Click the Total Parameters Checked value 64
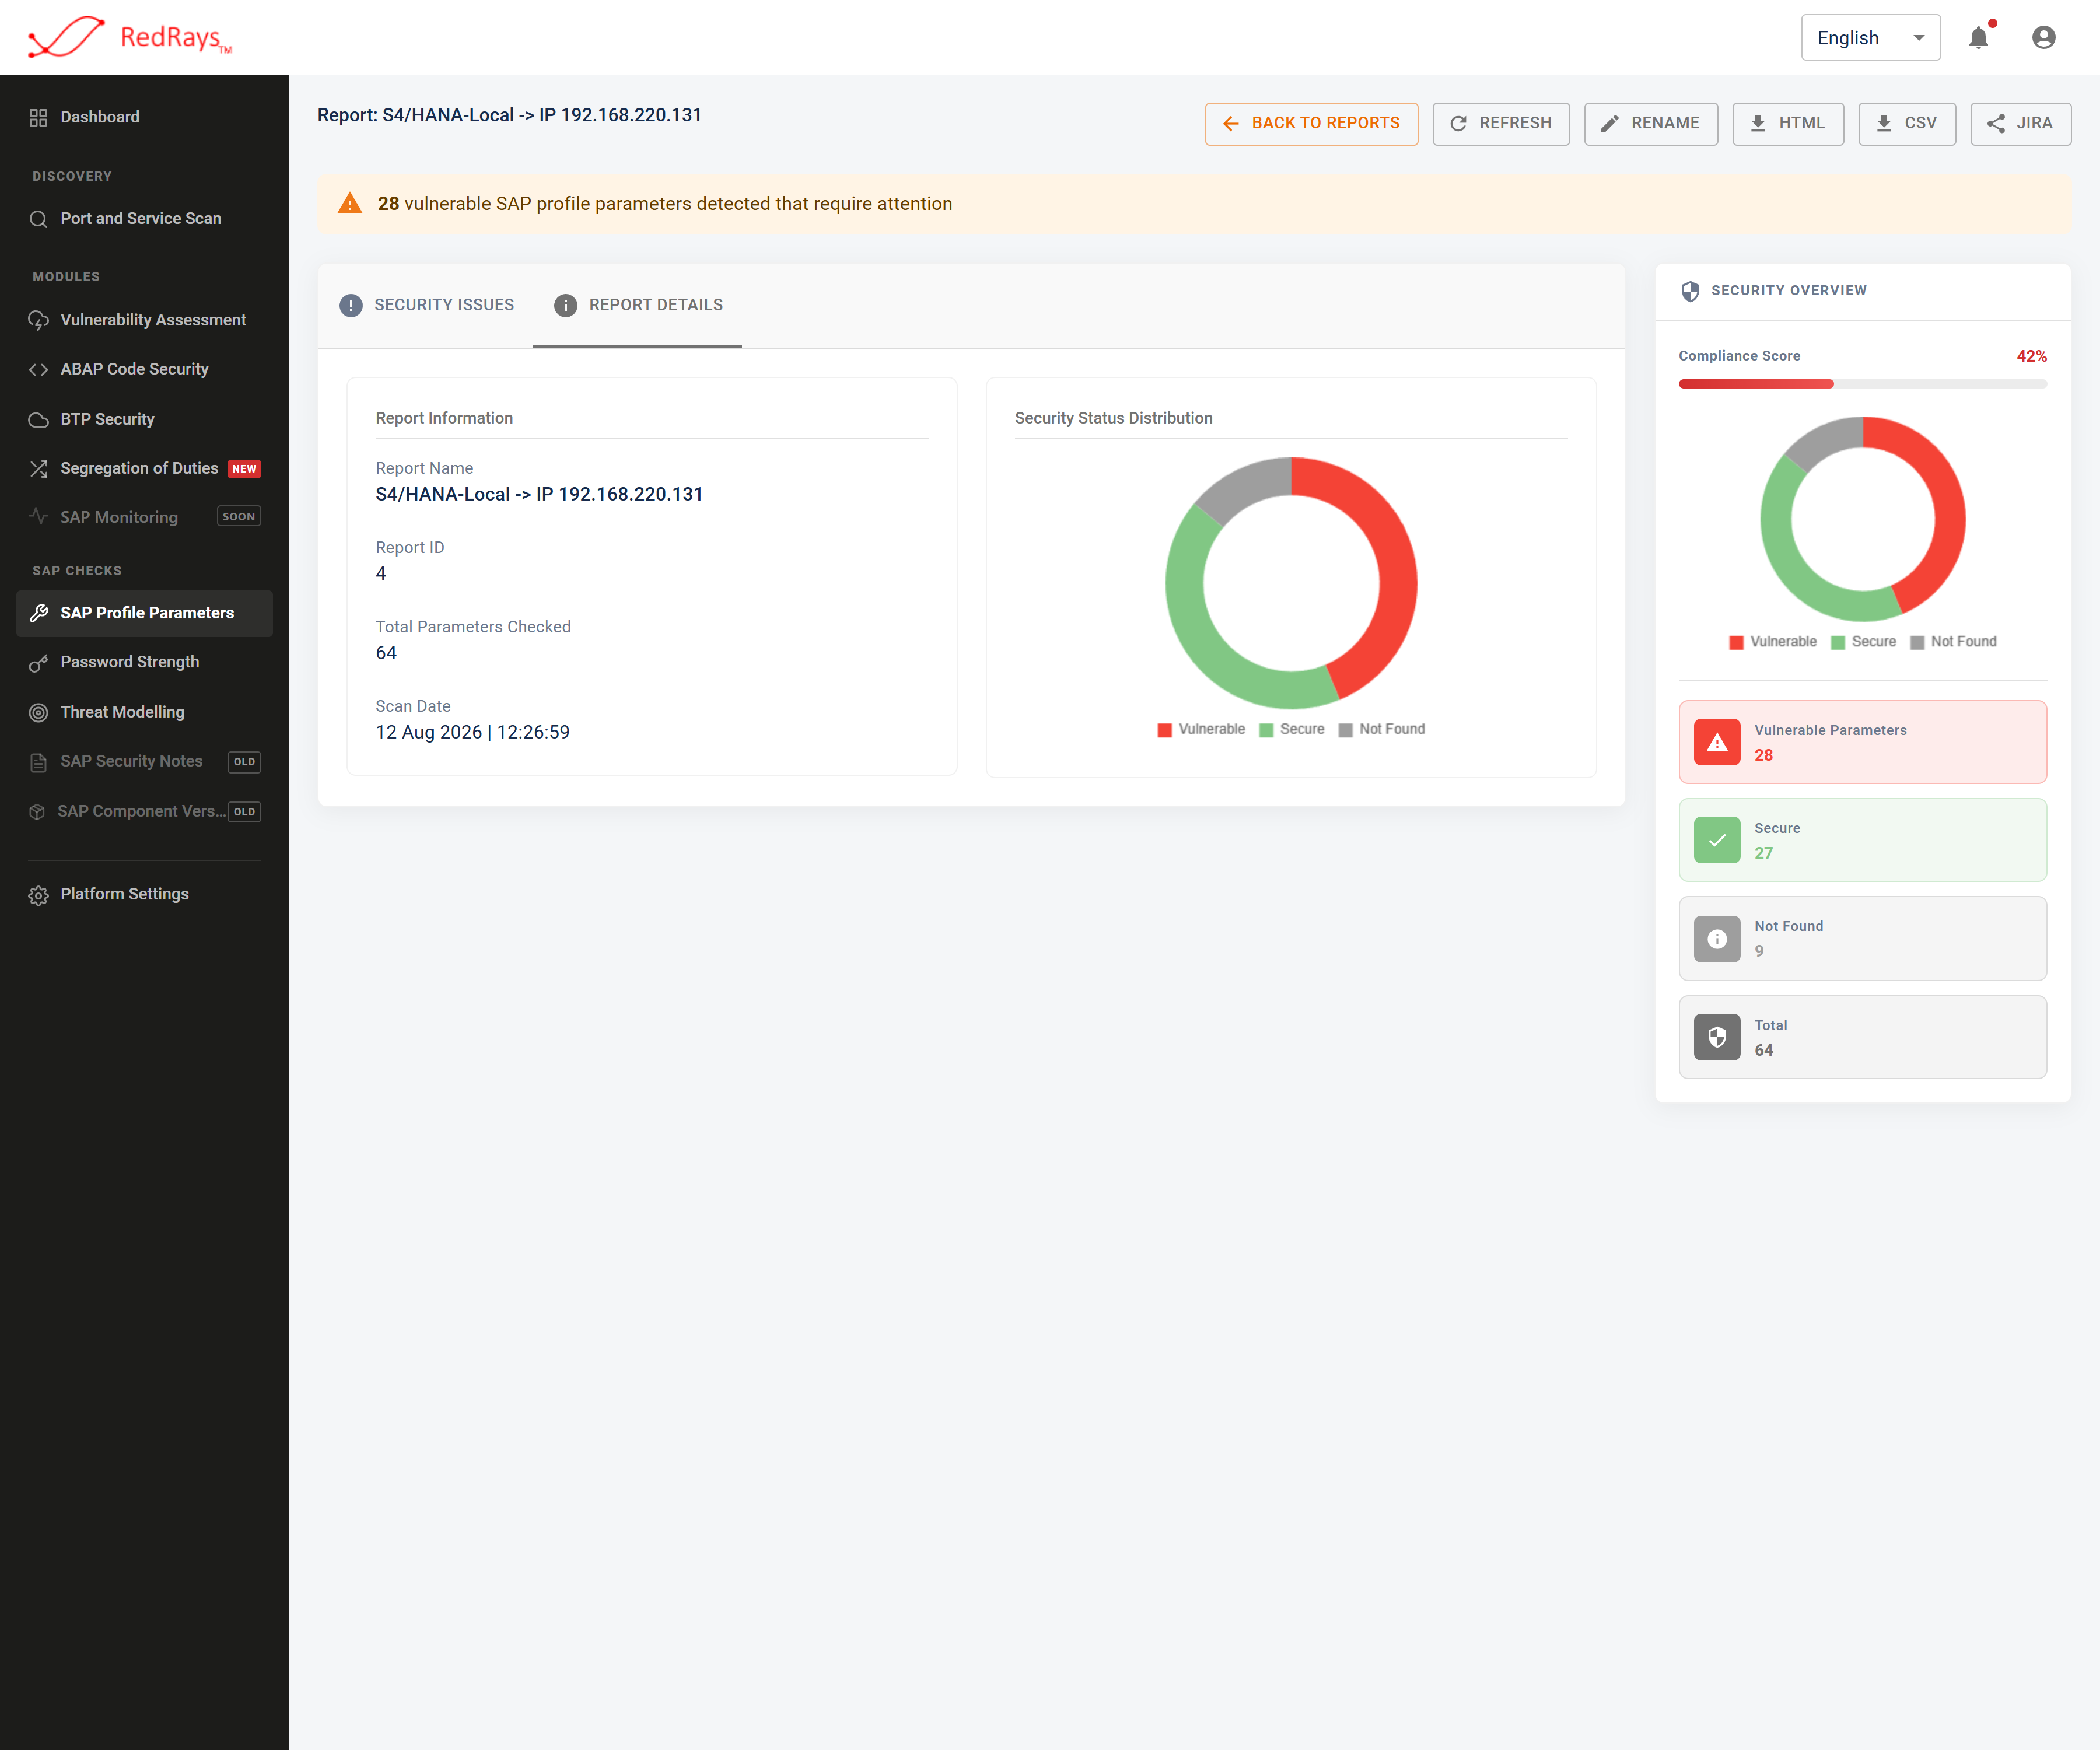This screenshot has width=2100, height=1750. tap(386, 654)
